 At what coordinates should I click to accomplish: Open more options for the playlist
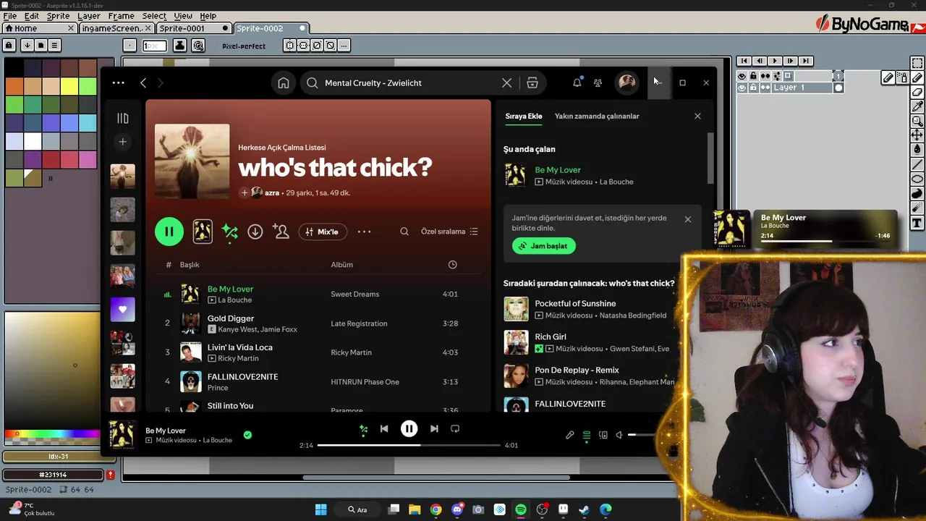(364, 232)
